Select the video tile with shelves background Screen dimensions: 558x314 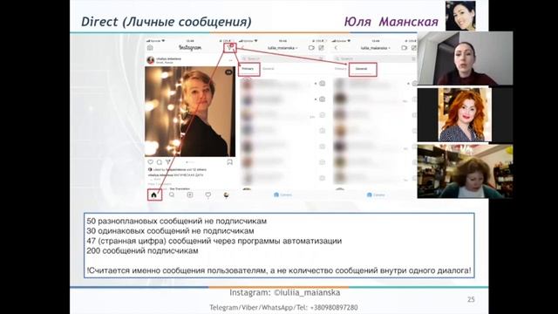465,171
